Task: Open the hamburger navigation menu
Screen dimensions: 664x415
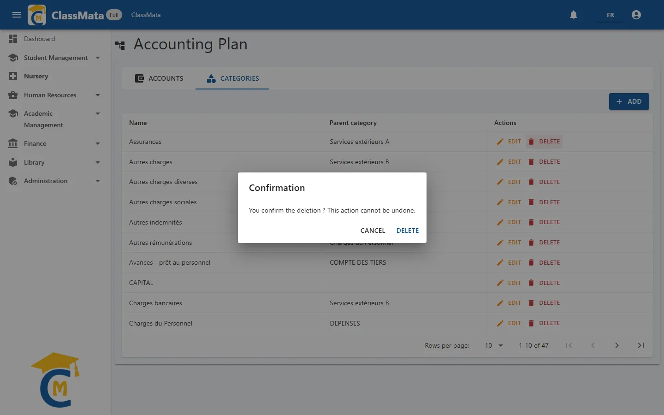Action: (x=17, y=15)
